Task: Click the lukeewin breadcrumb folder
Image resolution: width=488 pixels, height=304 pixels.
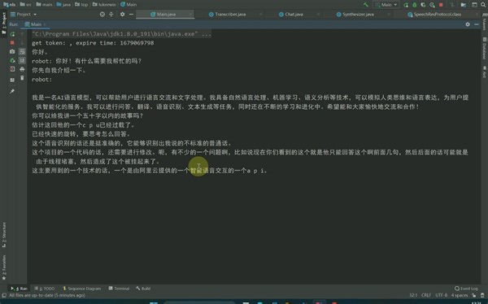Action: click(x=104, y=4)
